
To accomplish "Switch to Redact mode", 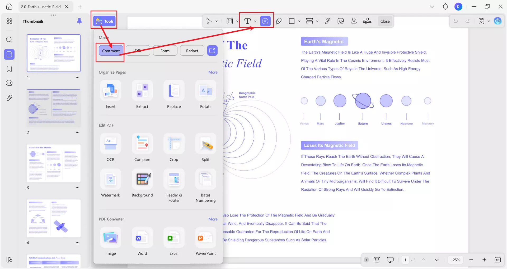I will [192, 51].
